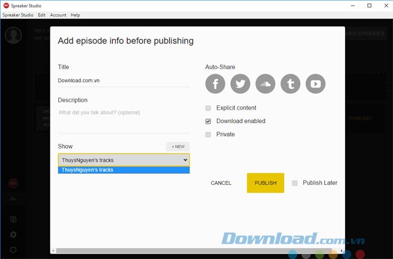Open the Skype icon in sidebar
This screenshot has width=393, height=259.
[13, 219]
